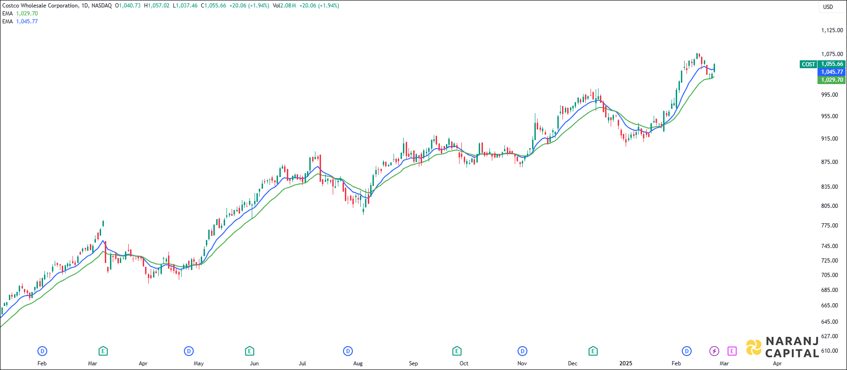Click the 915.00 price axis label
The height and width of the screenshot is (370, 847).
click(x=830, y=139)
